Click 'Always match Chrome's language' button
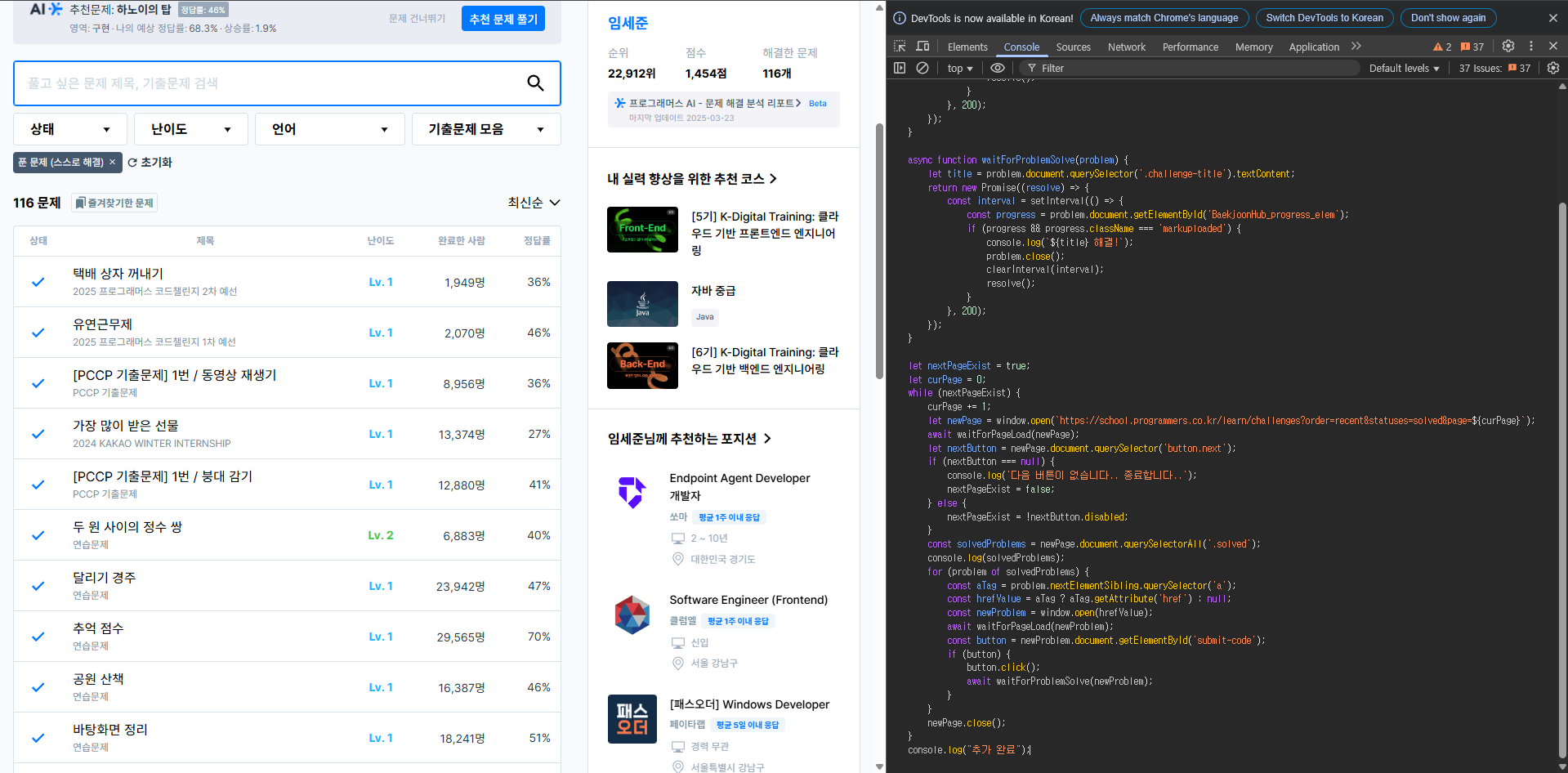This screenshot has height=773, width=1568. tap(1164, 18)
